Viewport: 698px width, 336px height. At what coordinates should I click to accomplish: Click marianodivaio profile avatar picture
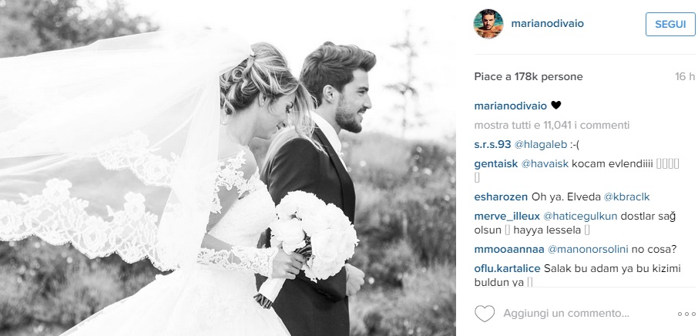[488, 24]
